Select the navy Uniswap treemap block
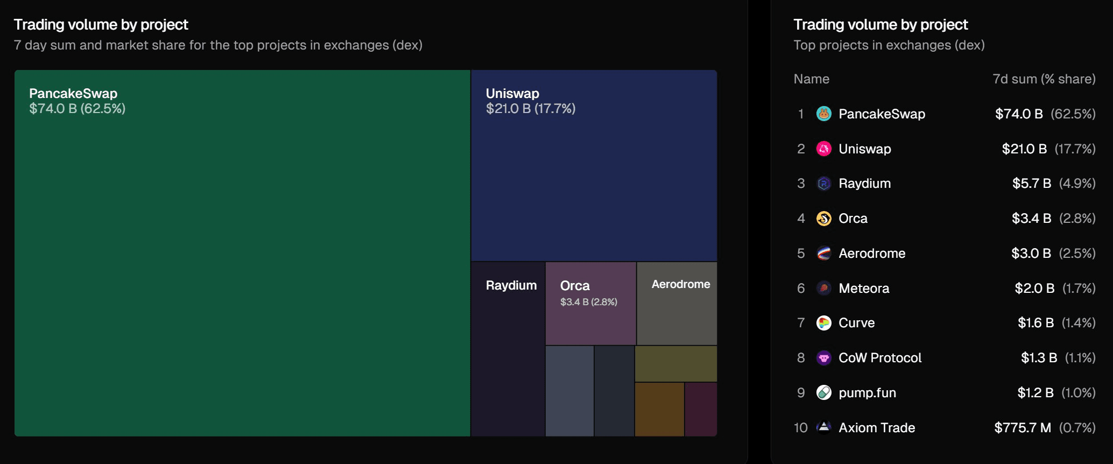Image resolution: width=1113 pixels, height=464 pixels. tap(594, 166)
